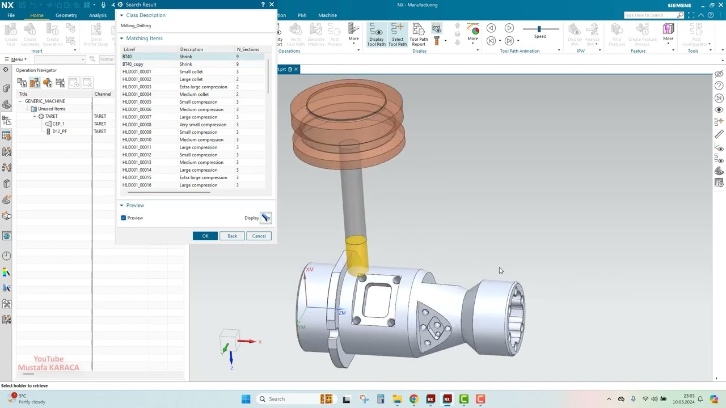Collapse the Matching Items section
This screenshot has width=726, height=408.
point(121,39)
